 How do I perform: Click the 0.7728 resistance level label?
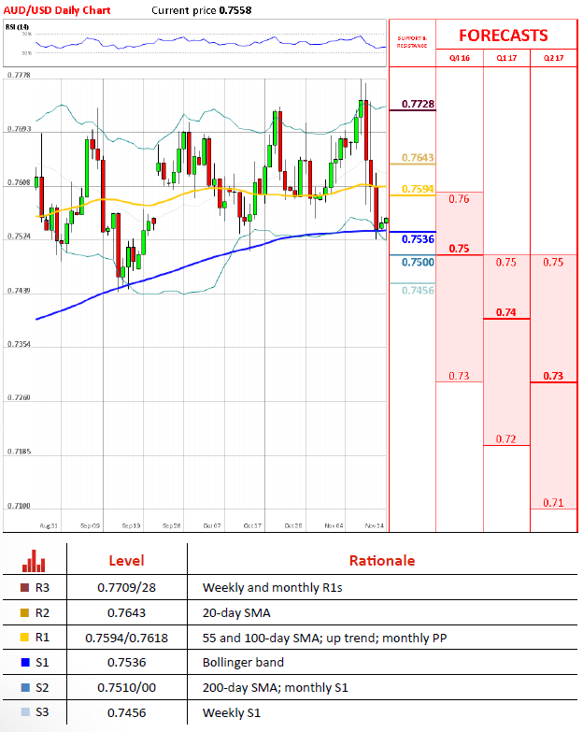(x=418, y=104)
